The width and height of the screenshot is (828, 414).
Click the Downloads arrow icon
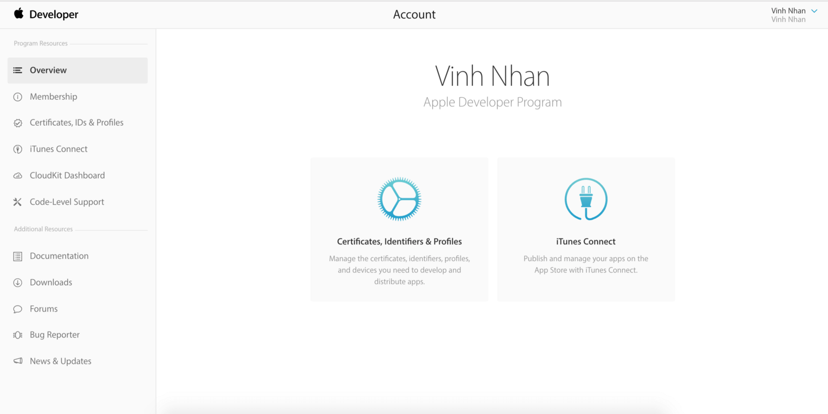[x=18, y=283]
